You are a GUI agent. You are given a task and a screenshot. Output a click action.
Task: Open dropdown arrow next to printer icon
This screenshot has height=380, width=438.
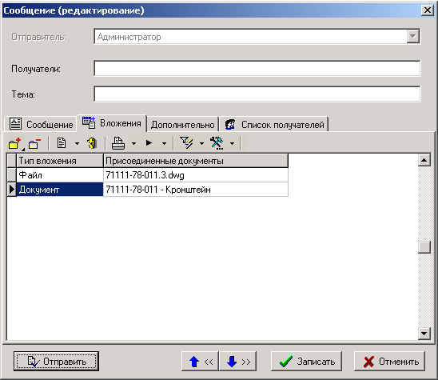[133, 144]
